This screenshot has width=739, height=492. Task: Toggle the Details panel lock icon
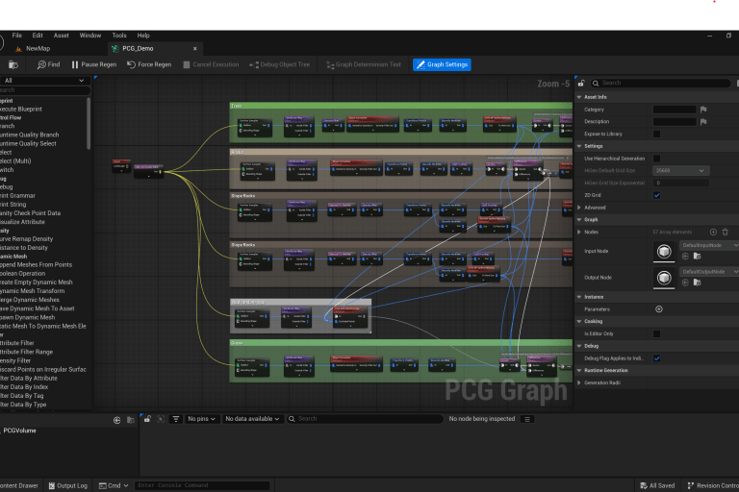581,83
